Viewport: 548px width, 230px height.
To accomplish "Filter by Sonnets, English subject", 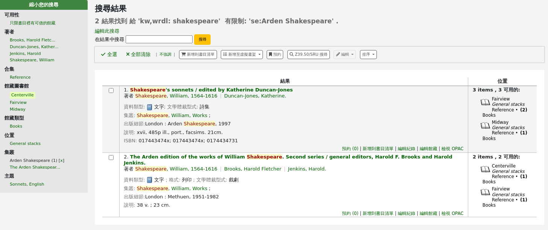I will click(27, 184).
